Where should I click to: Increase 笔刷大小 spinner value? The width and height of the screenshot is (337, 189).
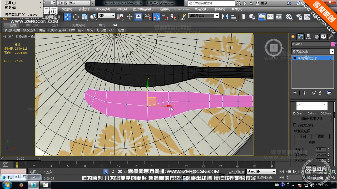(x=328, y=154)
